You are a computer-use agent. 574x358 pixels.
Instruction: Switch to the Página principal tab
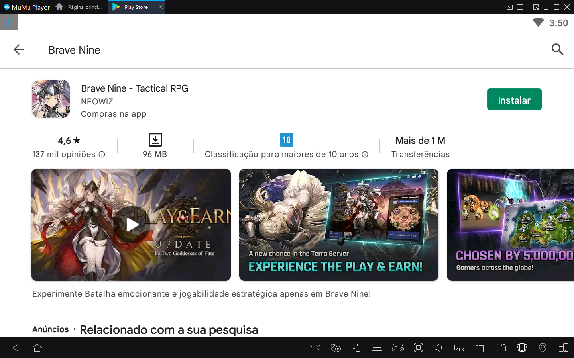pyautogui.click(x=79, y=7)
